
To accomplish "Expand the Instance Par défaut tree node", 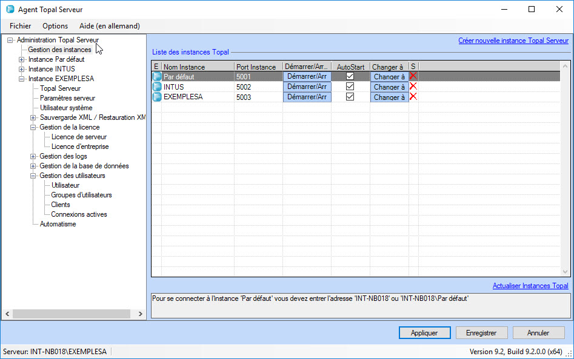I will tap(22, 59).
